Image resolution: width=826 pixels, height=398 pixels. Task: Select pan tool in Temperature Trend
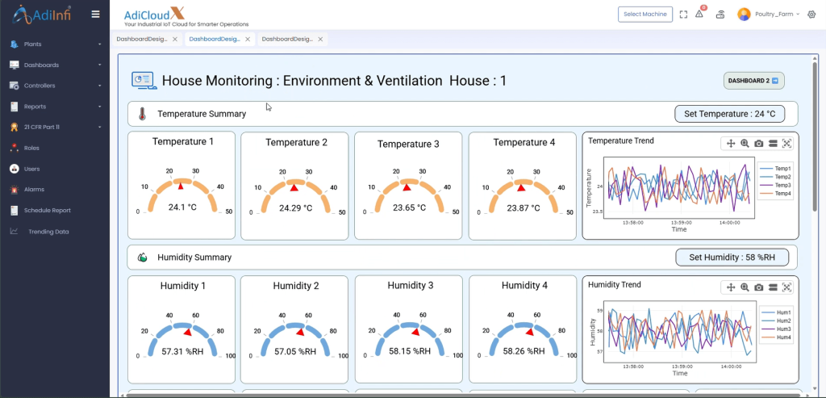pos(731,144)
